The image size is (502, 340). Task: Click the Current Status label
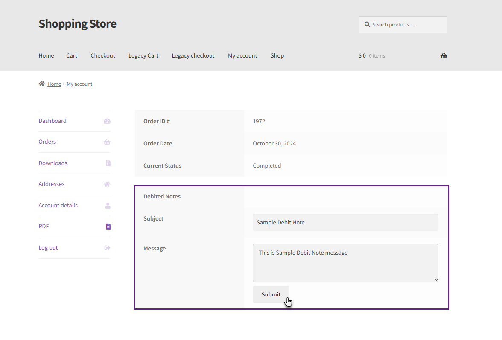tap(162, 166)
